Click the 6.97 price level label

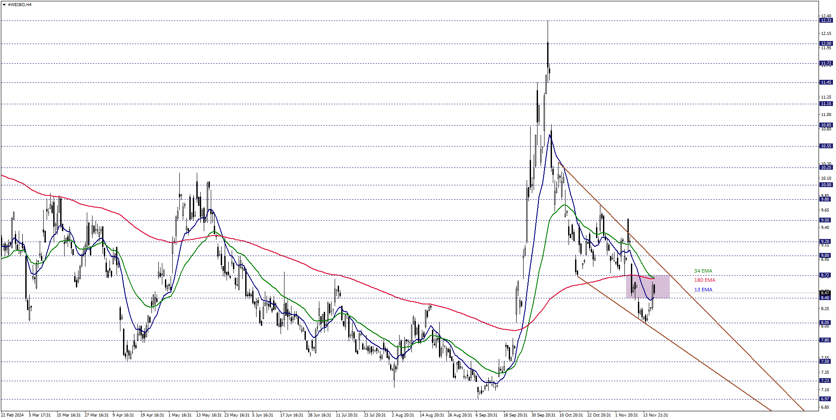click(826, 399)
